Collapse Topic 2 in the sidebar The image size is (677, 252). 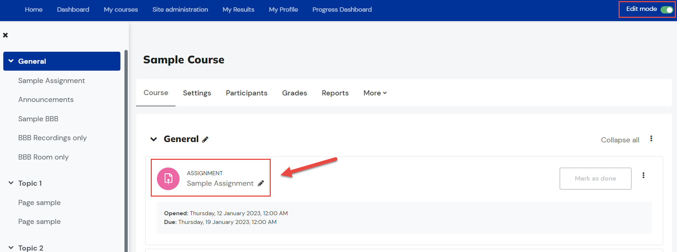click(x=11, y=248)
